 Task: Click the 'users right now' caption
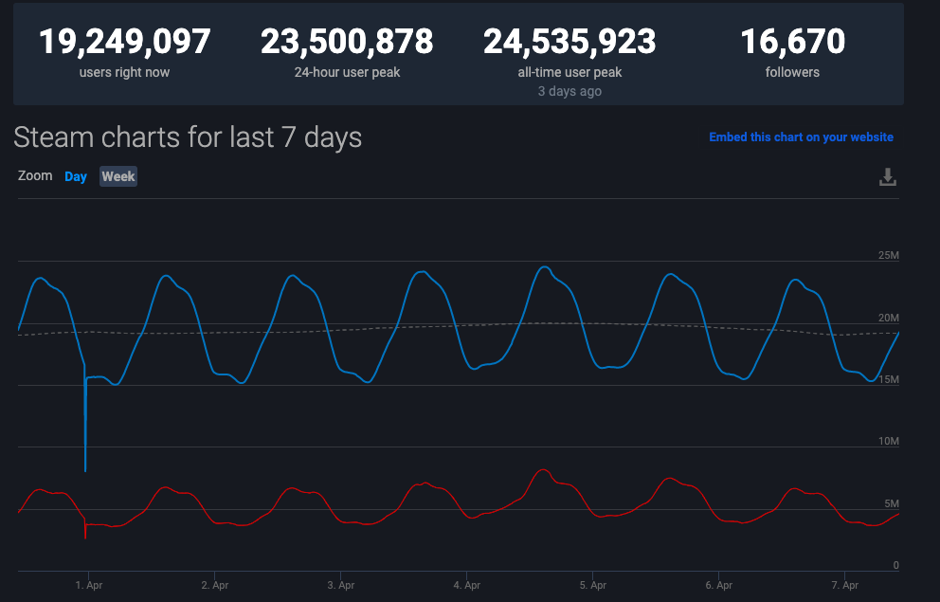125,73
